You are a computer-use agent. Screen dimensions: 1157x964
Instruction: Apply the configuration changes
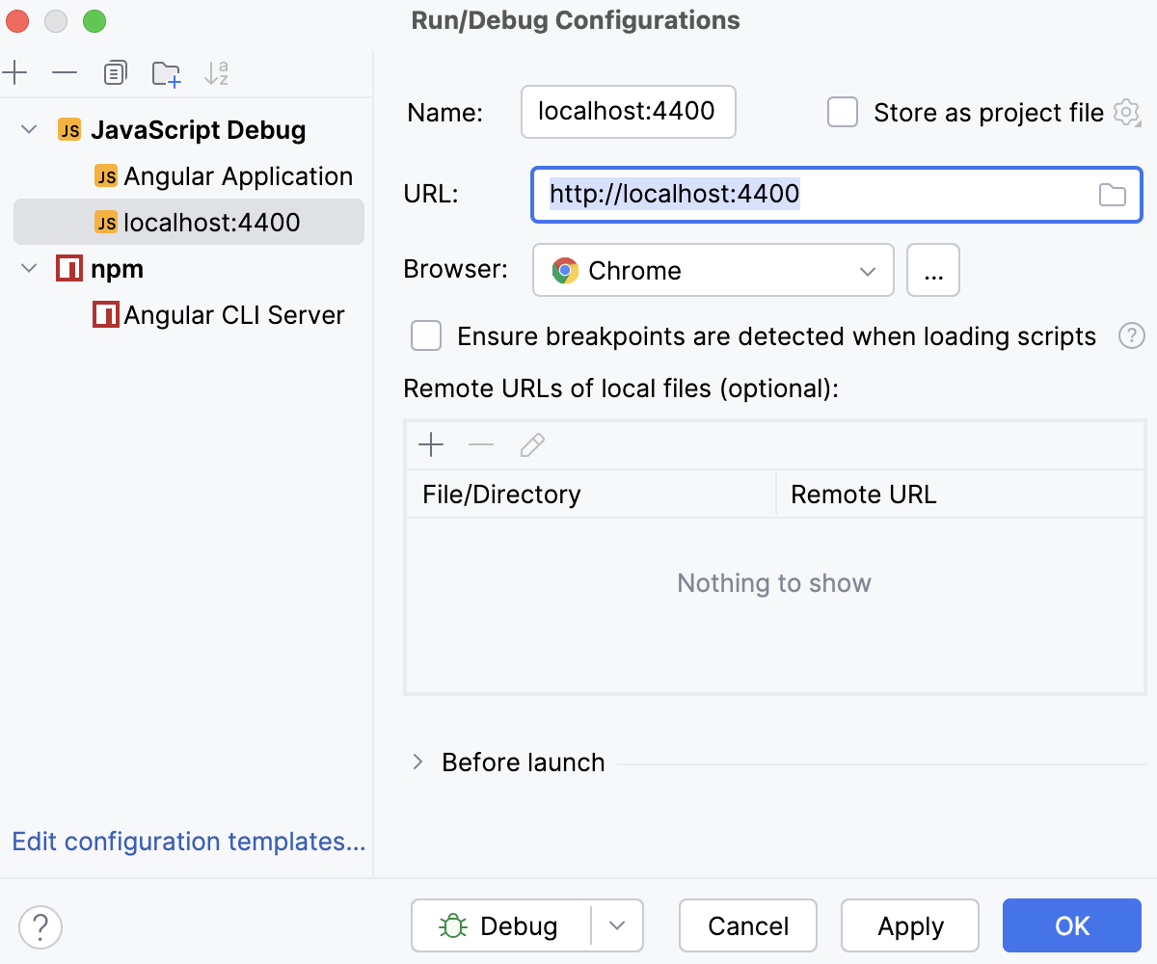coord(908,925)
